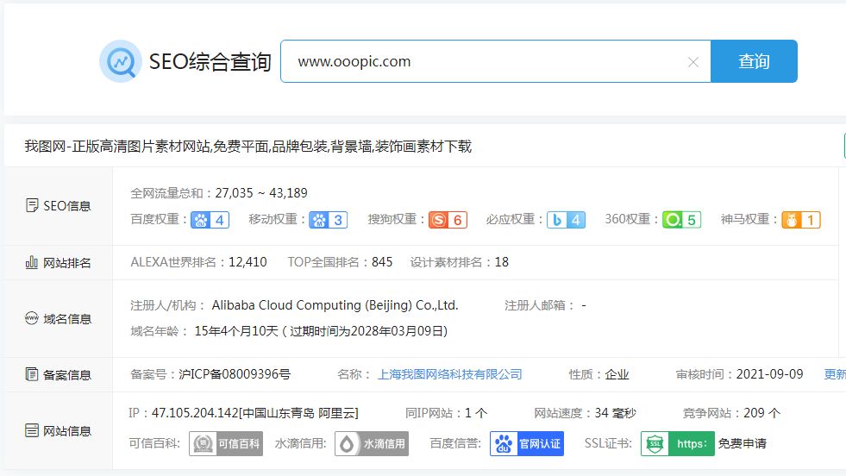Click the 域名年龄 15年4个月10天 text
846x476 pixels.
point(236,331)
